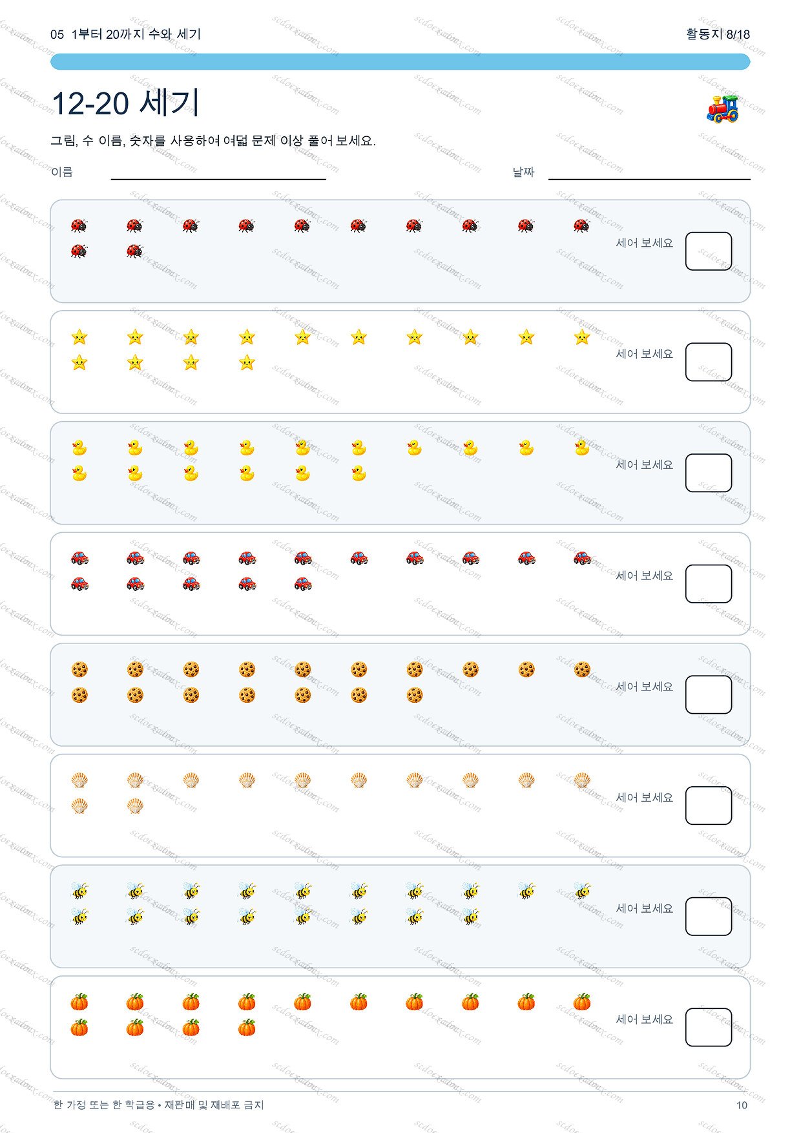Click the 12-20 세기 title heading
This screenshot has height=1133, width=801.
tap(125, 103)
